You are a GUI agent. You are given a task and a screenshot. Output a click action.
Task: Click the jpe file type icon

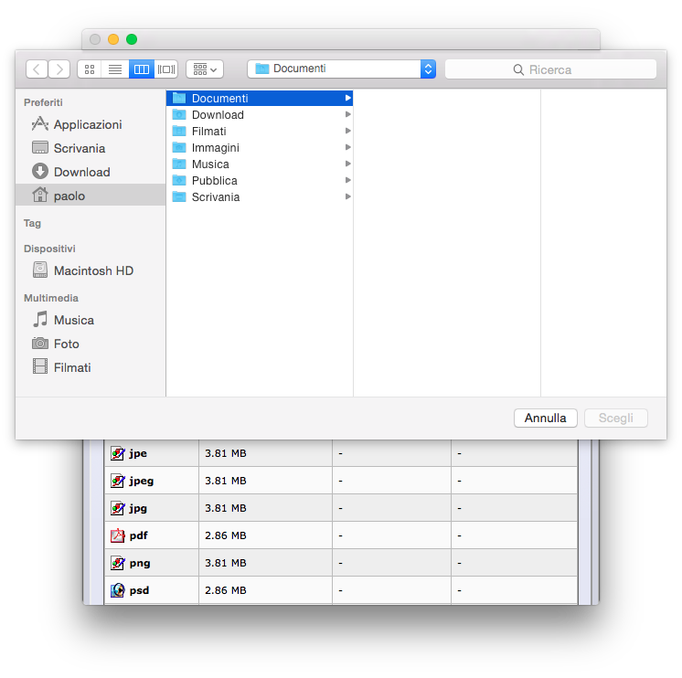[117, 453]
